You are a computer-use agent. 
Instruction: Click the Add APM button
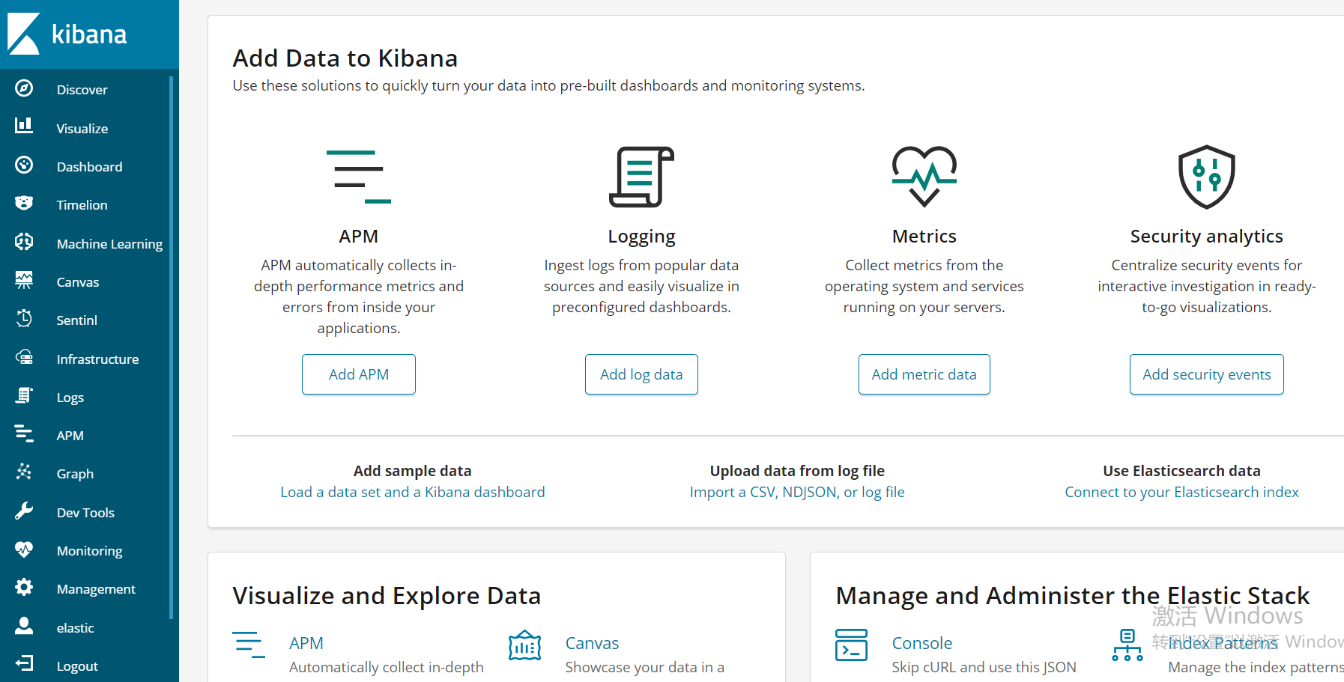pyautogui.click(x=359, y=374)
